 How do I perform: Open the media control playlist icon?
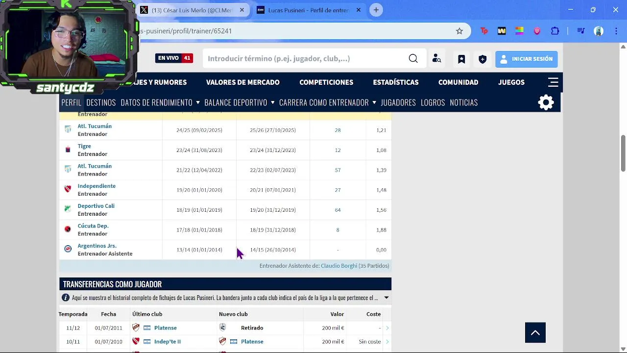point(581,31)
